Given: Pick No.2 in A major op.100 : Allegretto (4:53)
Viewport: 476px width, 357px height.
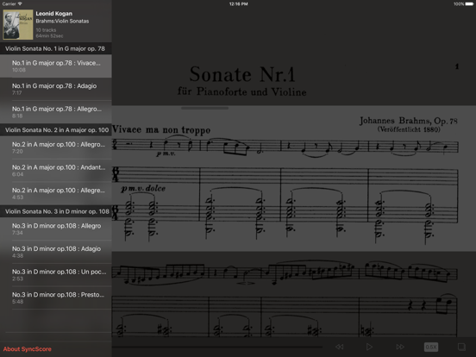Looking at the screenshot, I should pos(56,193).
